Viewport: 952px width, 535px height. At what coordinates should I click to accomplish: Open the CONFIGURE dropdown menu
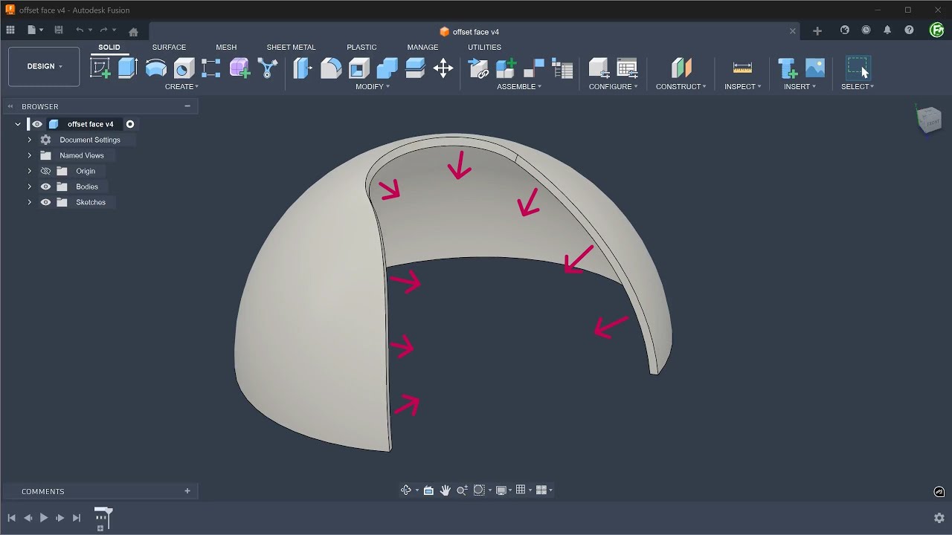pyautogui.click(x=613, y=87)
